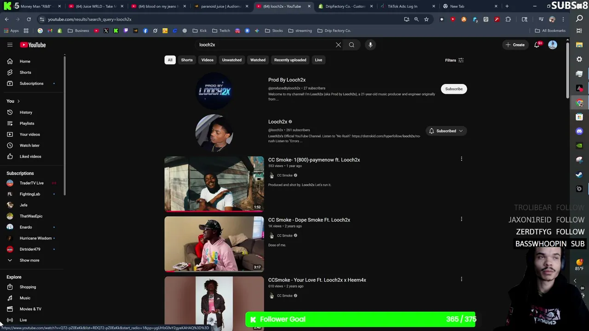Open a new browser tab with plus
The width and height of the screenshot is (589, 331).
click(x=507, y=6)
